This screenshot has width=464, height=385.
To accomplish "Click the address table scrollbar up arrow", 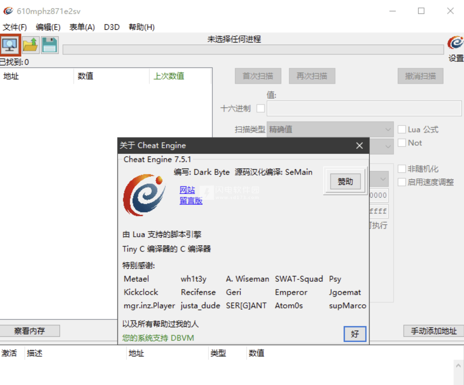I will click(459, 365).
